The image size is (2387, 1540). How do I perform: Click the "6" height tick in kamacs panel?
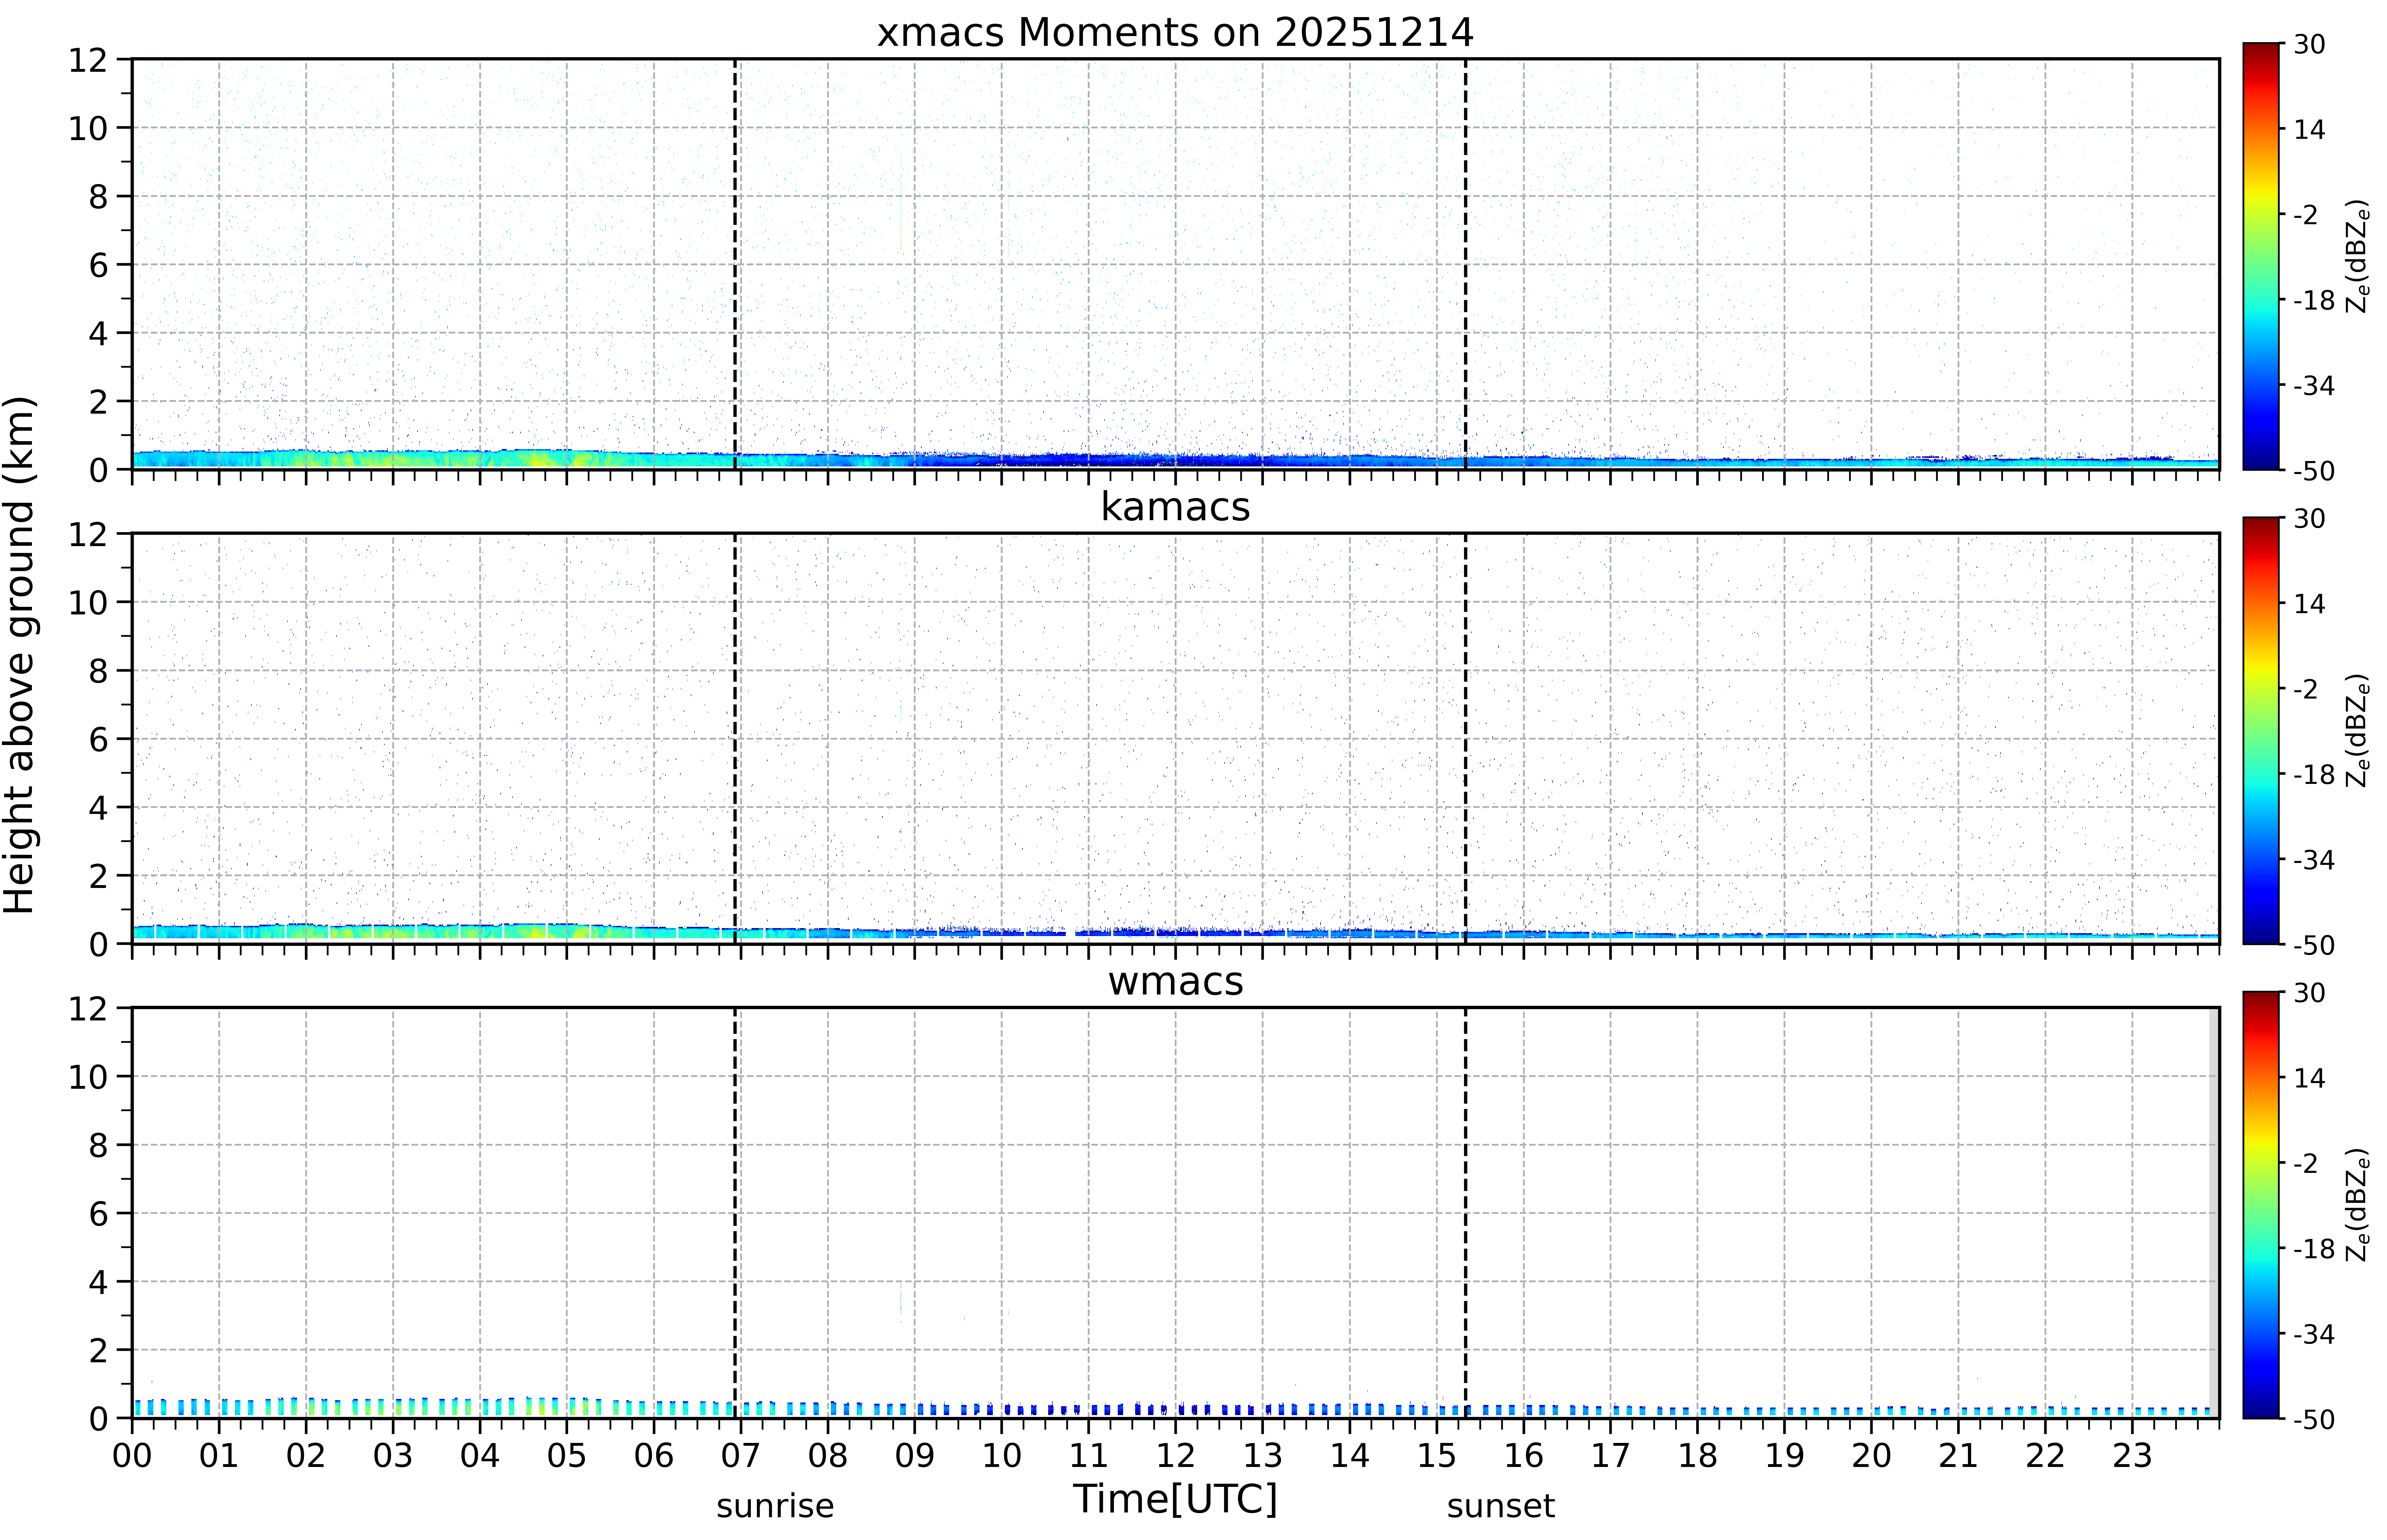[x=98, y=739]
